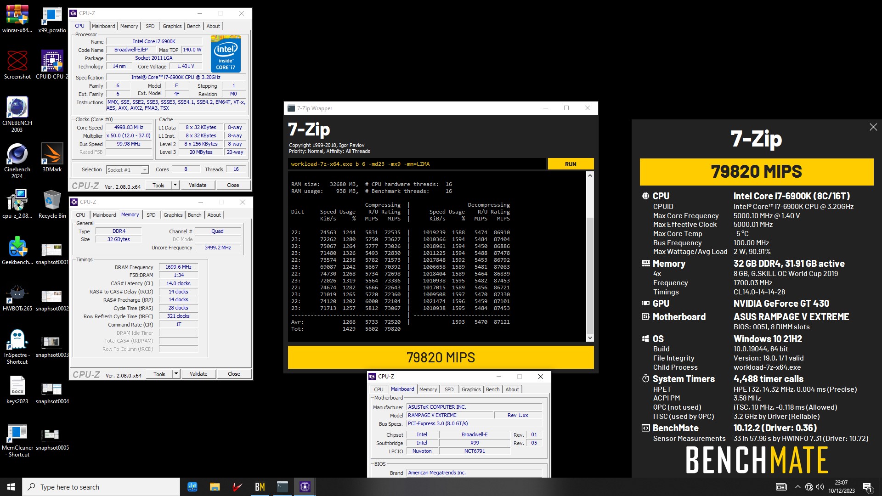Click the RAMPAGE V EXTREME model field
Image resolution: width=882 pixels, height=496 pixels.
450,415
